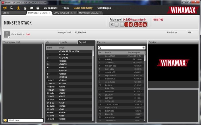This screenshot has height=125, width=201.
Task: Select player I-Want-U row
Action: 121,101
